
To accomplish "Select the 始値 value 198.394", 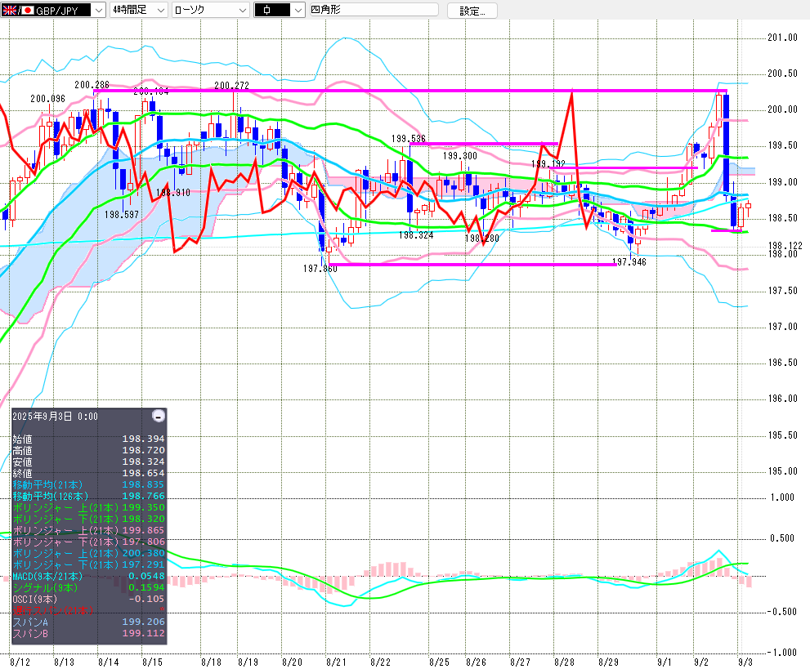I will point(143,439).
